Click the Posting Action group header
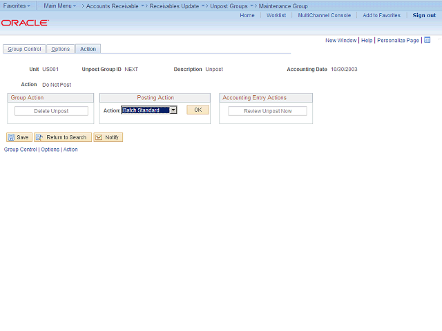Screen dimensions: 442x331 tap(155, 98)
